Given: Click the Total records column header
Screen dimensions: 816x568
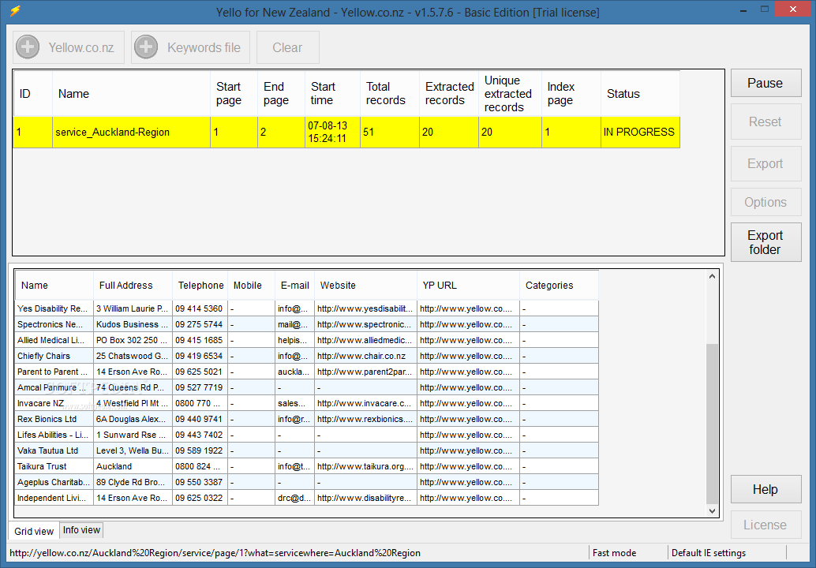Looking at the screenshot, I should pyautogui.click(x=390, y=94).
